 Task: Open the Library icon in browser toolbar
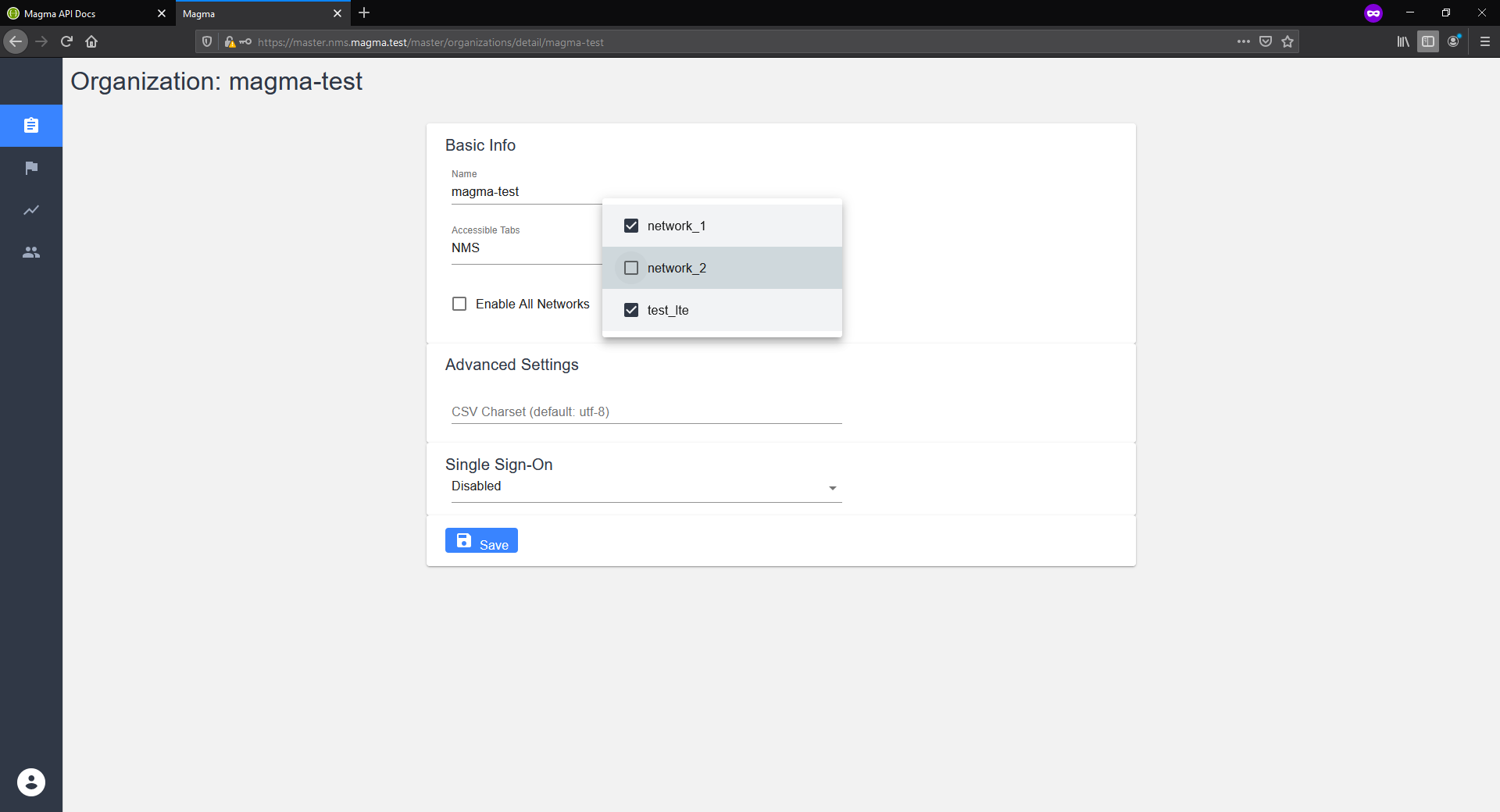point(1403,42)
